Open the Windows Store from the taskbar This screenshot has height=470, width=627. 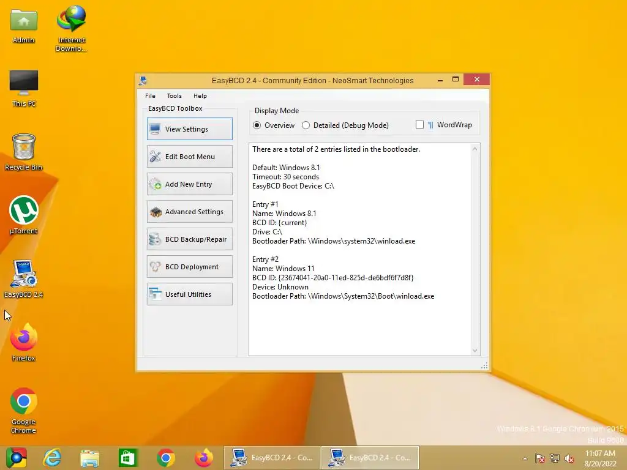click(127, 458)
